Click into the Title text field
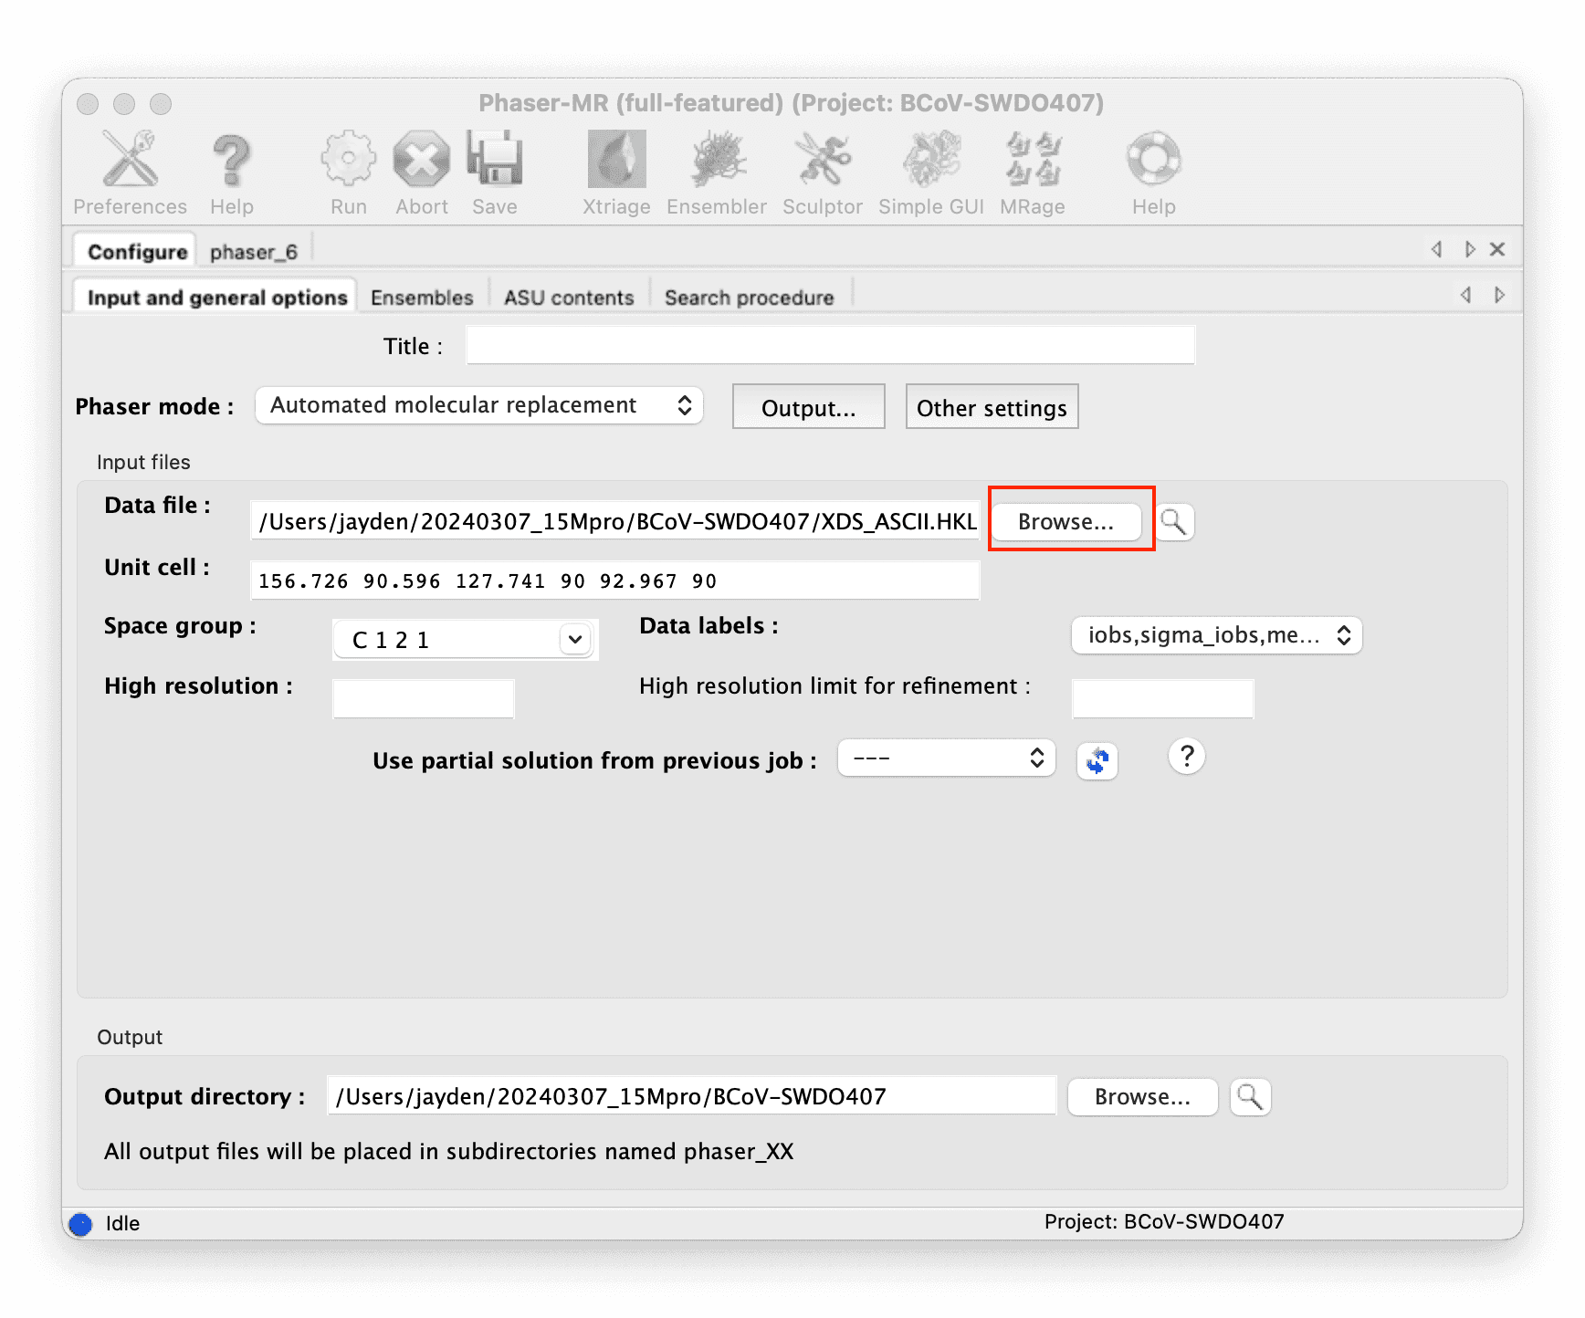The image size is (1585, 1318). point(831,346)
